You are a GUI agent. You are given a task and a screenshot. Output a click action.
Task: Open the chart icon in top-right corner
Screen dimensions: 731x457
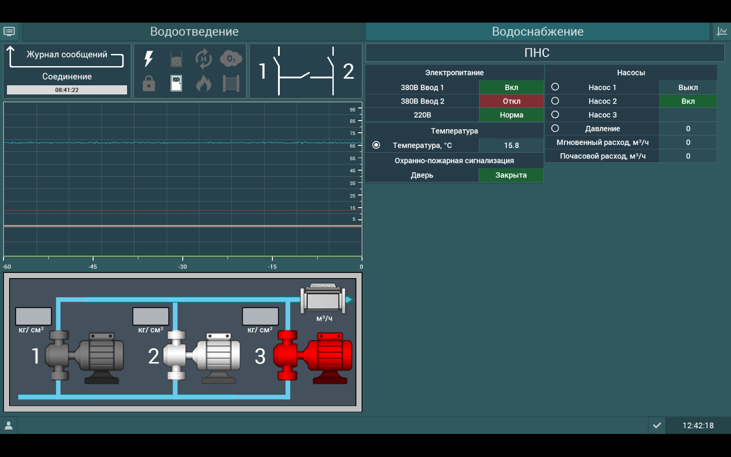tap(721, 31)
